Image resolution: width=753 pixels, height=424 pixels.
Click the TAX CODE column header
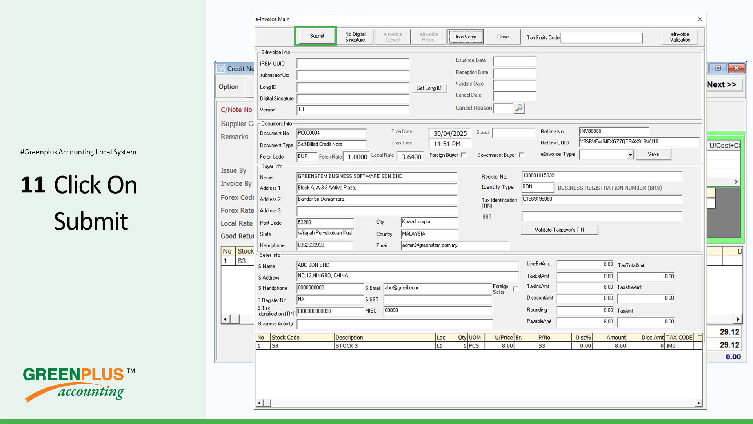pos(679,338)
